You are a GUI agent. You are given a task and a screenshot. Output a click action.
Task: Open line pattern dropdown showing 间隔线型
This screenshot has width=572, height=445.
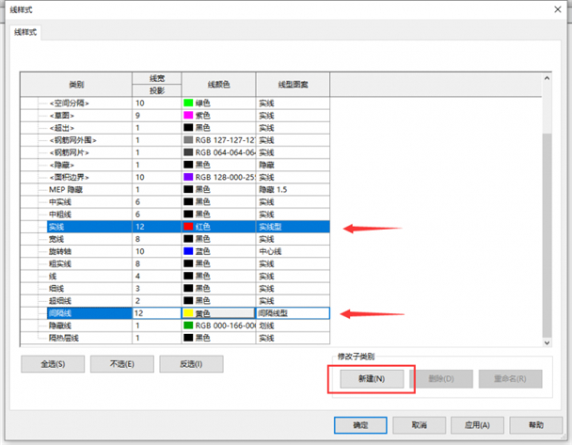point(293,313)
